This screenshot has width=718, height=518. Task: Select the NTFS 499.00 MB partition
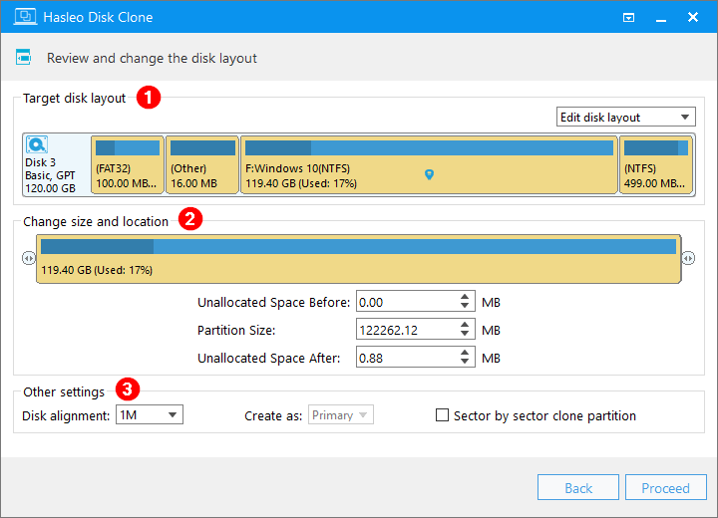pyautogui.click(x=656, y=164)
